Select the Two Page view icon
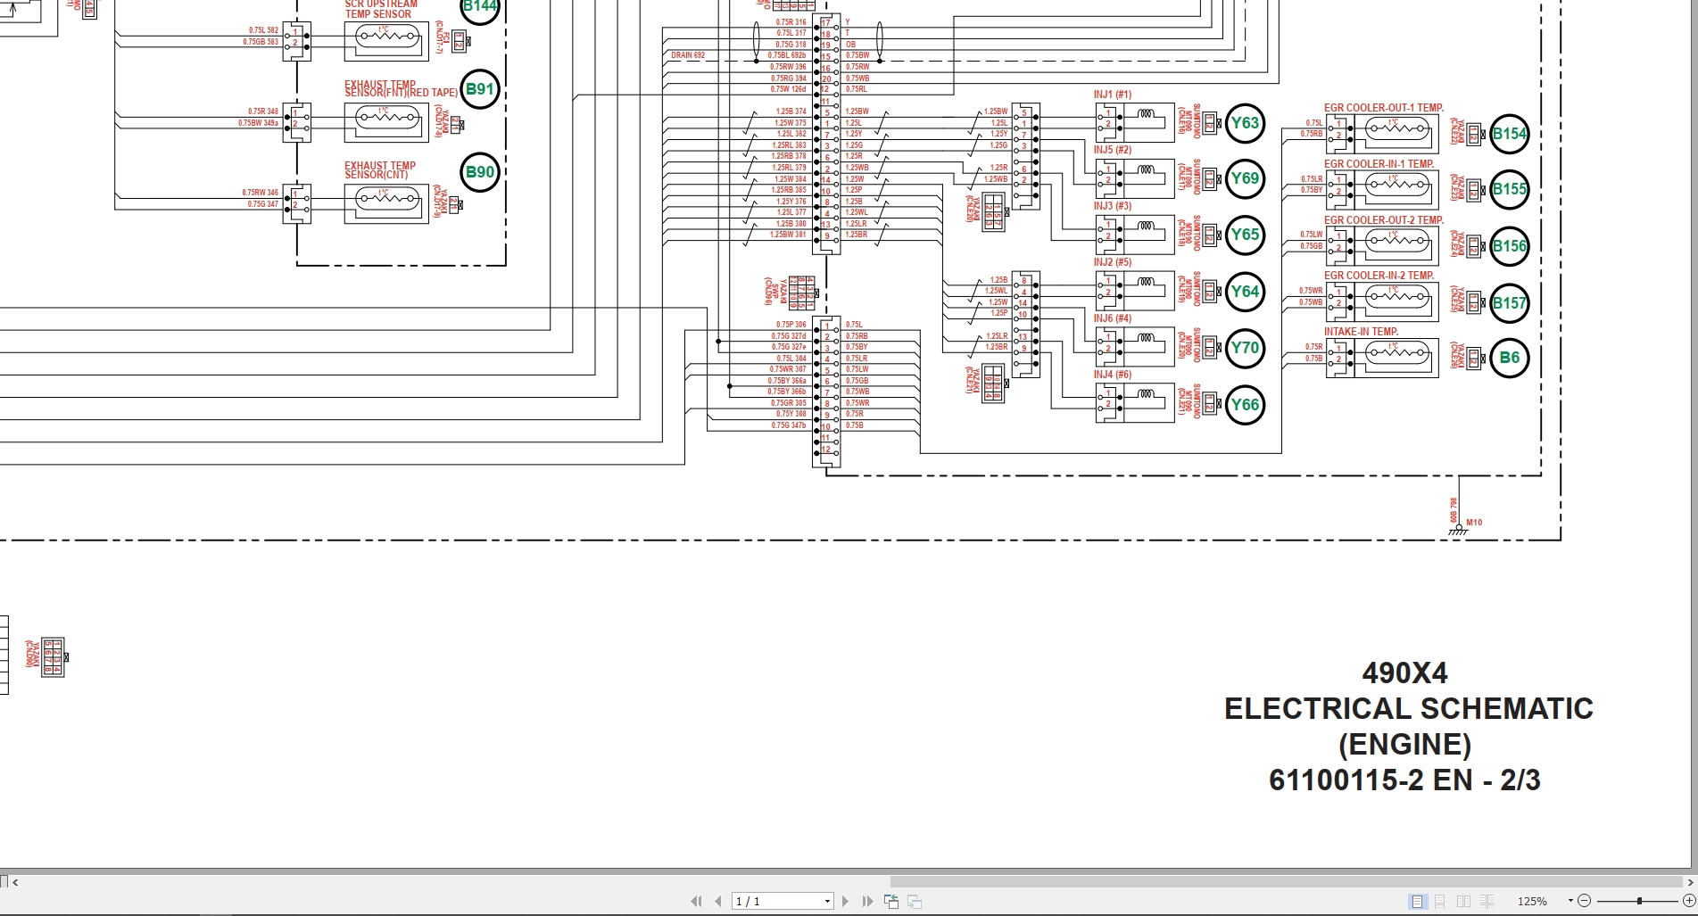This screenshot has height=916, width=1698. coord(1462,902)
